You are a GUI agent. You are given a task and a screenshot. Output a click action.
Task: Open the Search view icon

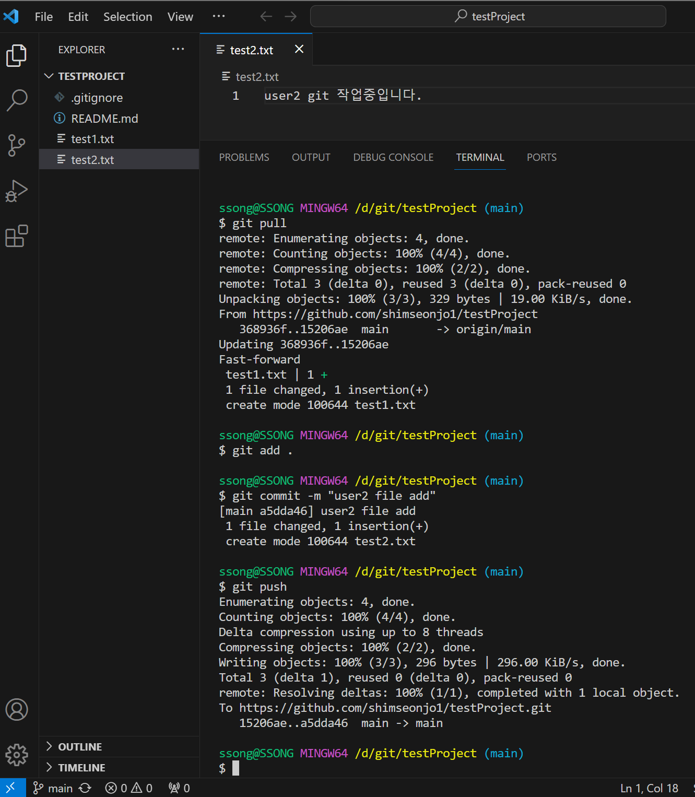pos(16,100)
